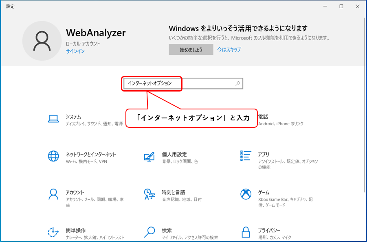Click the Time & Language icon
Screen dimensions: 367x242
click(x=149, y=194)
